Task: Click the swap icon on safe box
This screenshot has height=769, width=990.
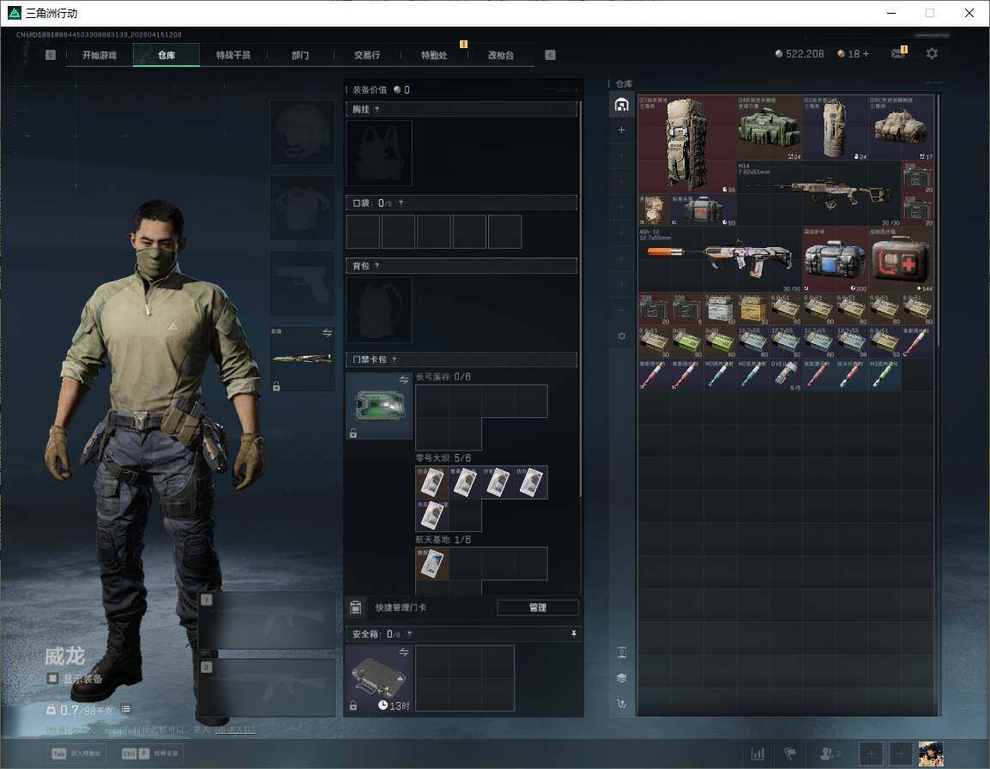Action: tap(403, 653)
